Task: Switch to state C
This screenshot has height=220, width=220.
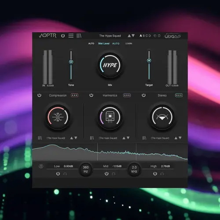Action: pos(147,36)
